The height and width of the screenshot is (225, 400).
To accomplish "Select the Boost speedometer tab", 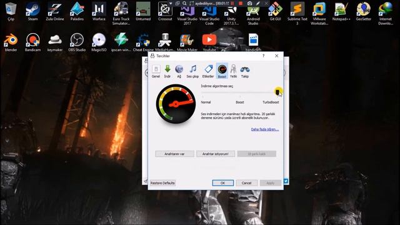I will click(222, 71).
